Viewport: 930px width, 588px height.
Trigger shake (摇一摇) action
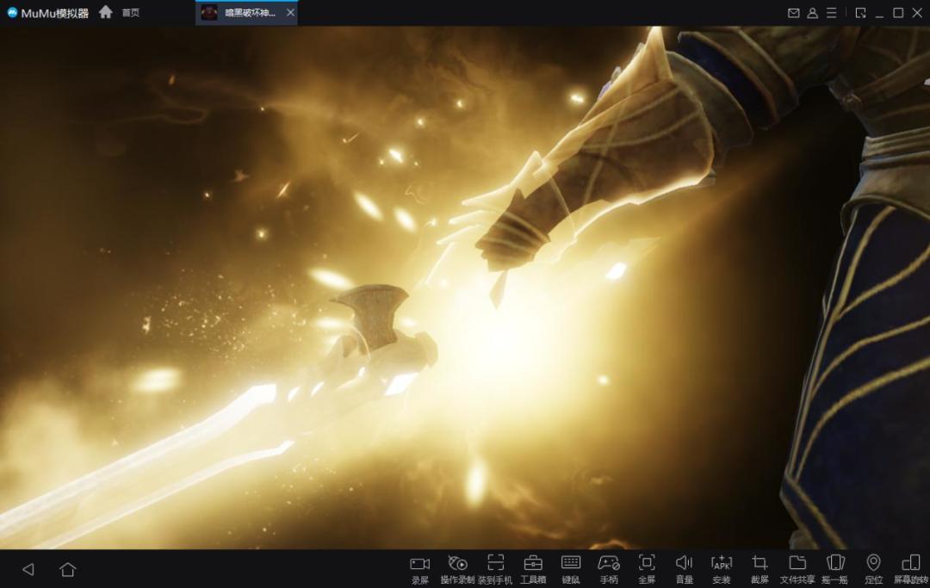pyautogui.click(x=835, y=570)
